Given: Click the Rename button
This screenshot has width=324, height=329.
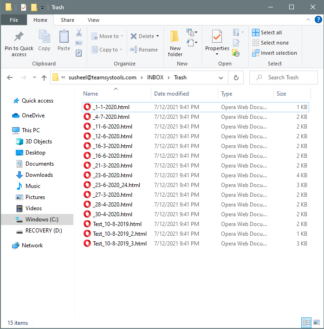Looking at the screenshot, I should (x=144, y=50).
